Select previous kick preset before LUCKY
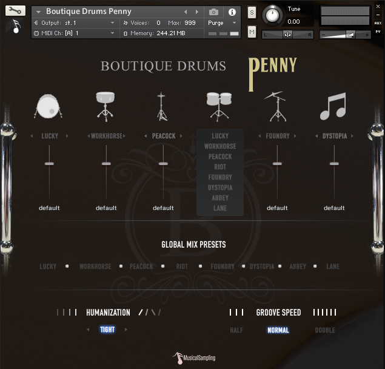Screen dimensions: 385x369 coord(32,136)
